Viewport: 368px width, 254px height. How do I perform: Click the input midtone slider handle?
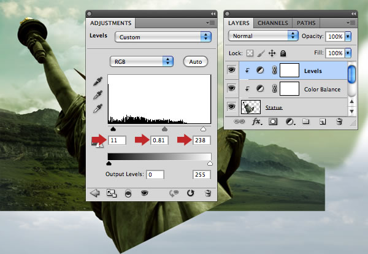165,129
